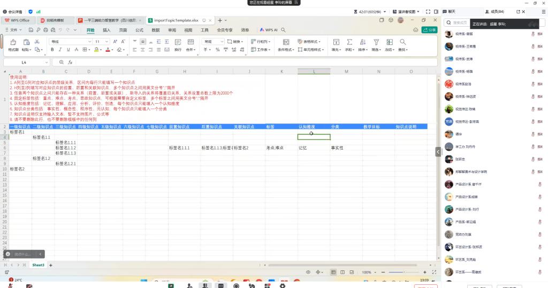Click the zoom out minus button

point(383,272)
